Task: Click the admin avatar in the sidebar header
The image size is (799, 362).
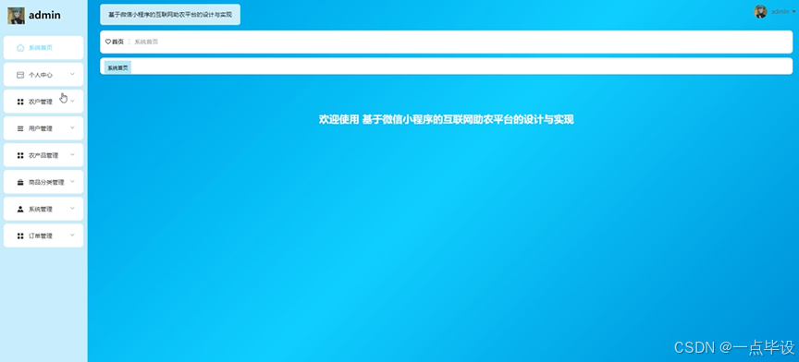Action: [x=16, y=16]
